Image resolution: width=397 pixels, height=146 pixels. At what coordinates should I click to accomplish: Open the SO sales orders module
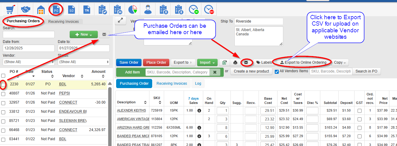72,9
